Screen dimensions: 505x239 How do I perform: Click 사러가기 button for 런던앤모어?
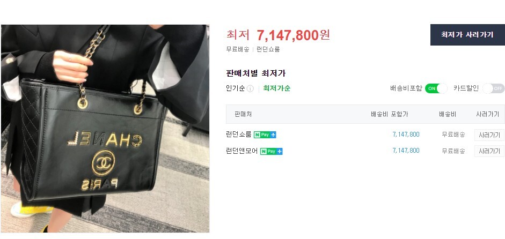coord(489,151)
